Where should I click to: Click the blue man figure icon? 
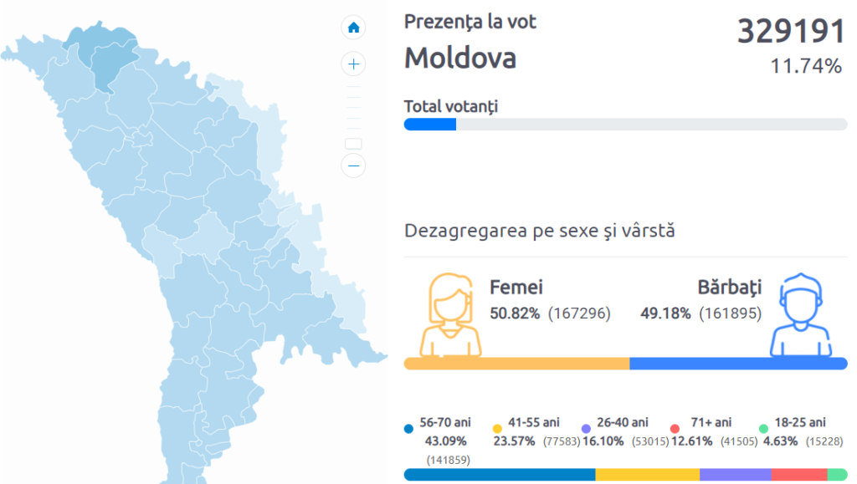[801, 314]
